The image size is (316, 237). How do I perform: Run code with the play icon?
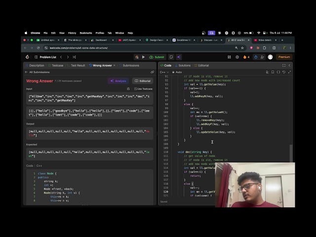point(143,57)
